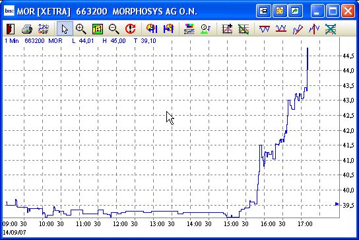Shift time period forward with clock-right icon
The image size is (359, 240).
click(x=168, y=29)
